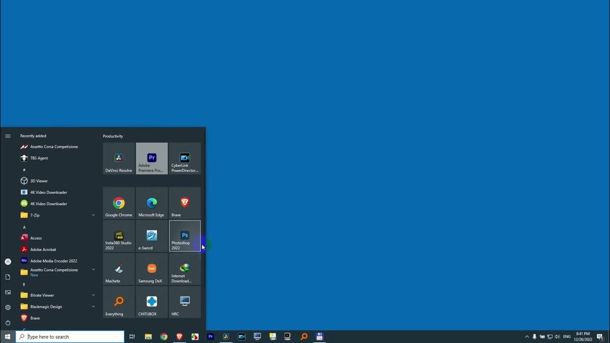The image size is (610, 343).
Task: Open the DaVinci Resolve tile
Action: pyautogui.click(x=119, y=159)
